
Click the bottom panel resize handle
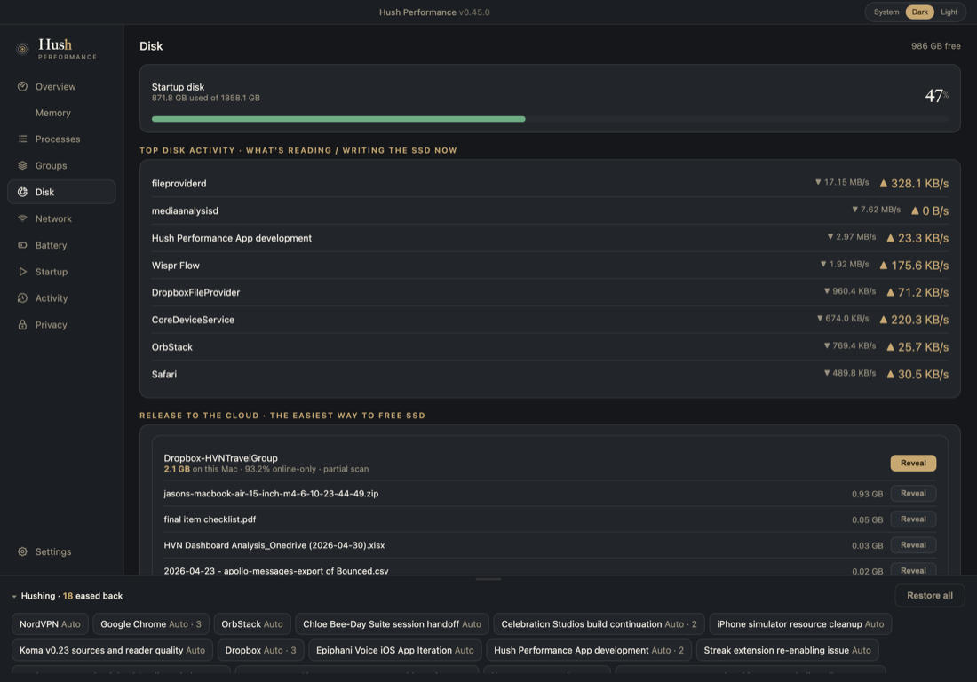[488, 579]
